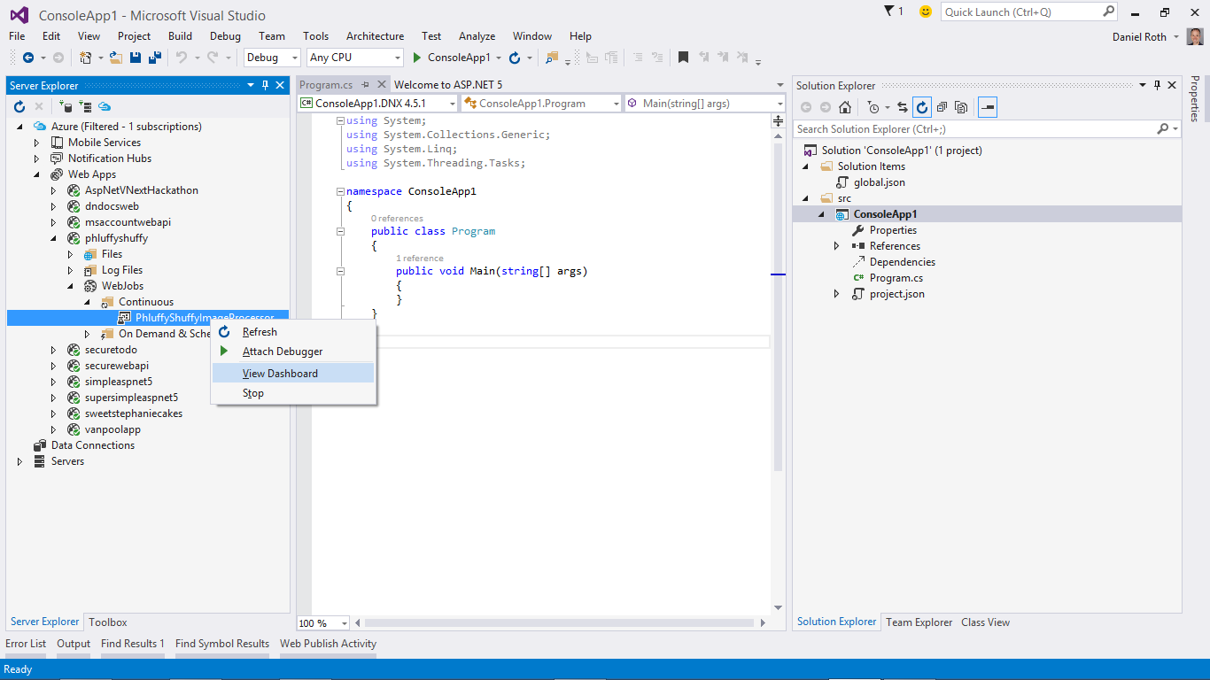Expand the securetodo web app node

(54, 350)
